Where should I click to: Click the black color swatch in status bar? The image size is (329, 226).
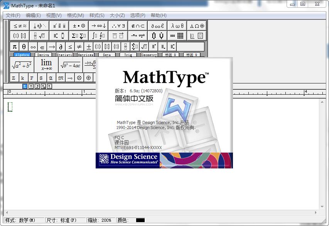point(140,220)
